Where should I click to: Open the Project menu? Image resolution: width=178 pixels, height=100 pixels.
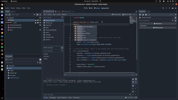pos(13,8)
